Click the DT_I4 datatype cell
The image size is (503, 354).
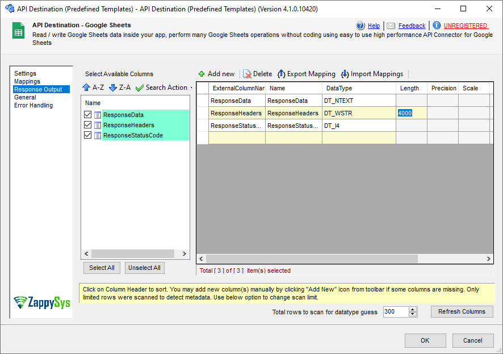(x=359, y=126)
